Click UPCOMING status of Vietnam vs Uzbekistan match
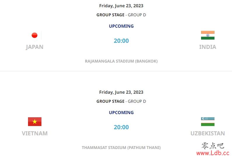232x156 pixels. 121,112
